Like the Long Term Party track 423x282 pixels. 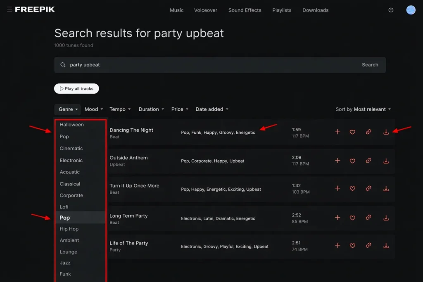coord(352,218)
